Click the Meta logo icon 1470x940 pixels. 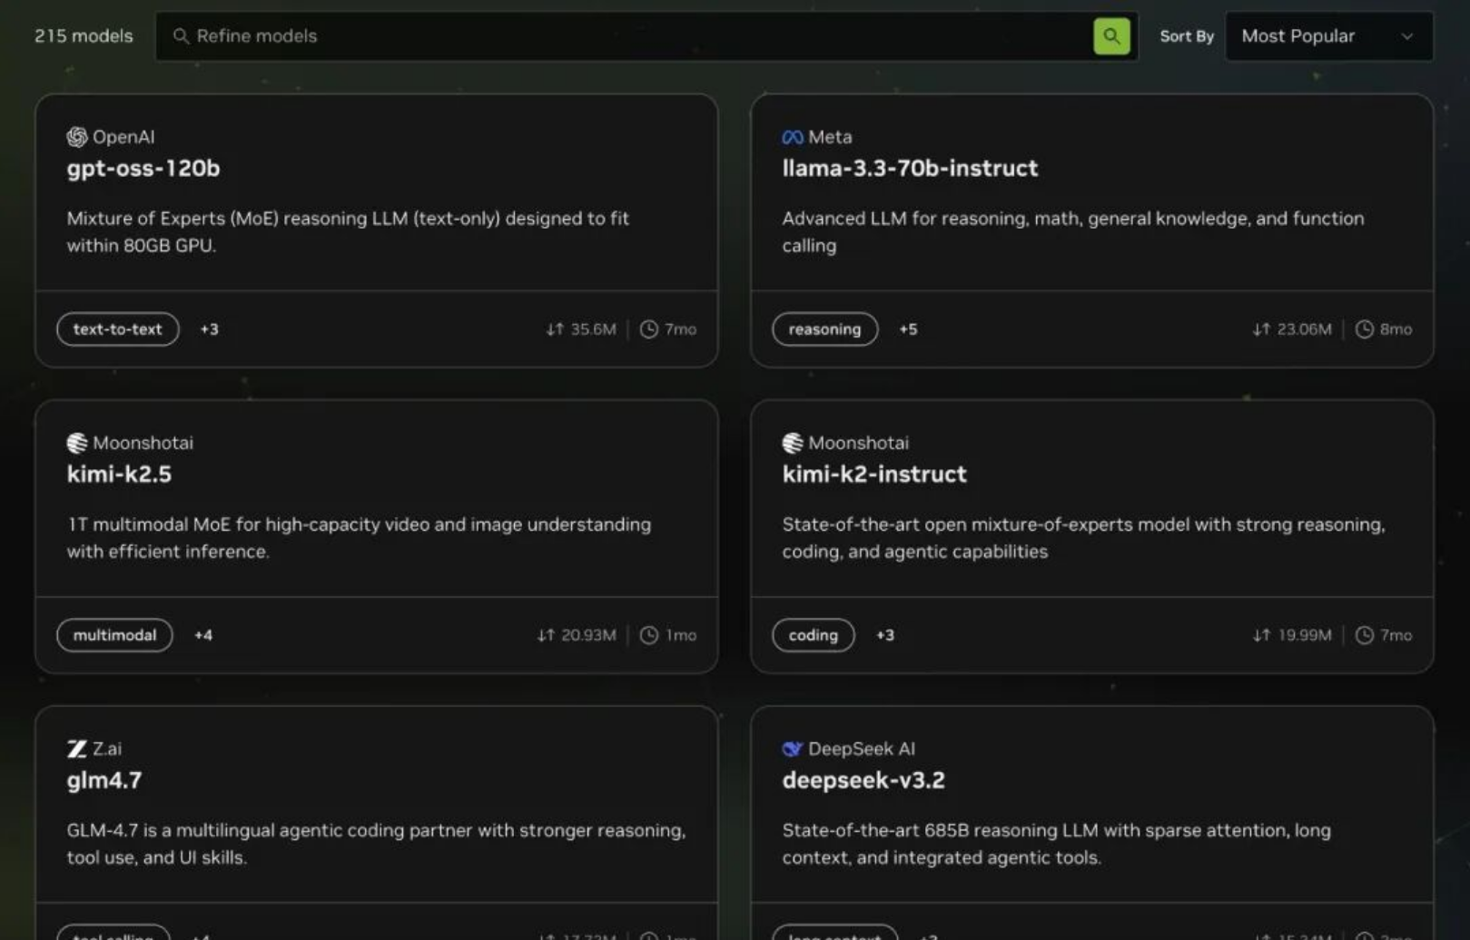793,137
